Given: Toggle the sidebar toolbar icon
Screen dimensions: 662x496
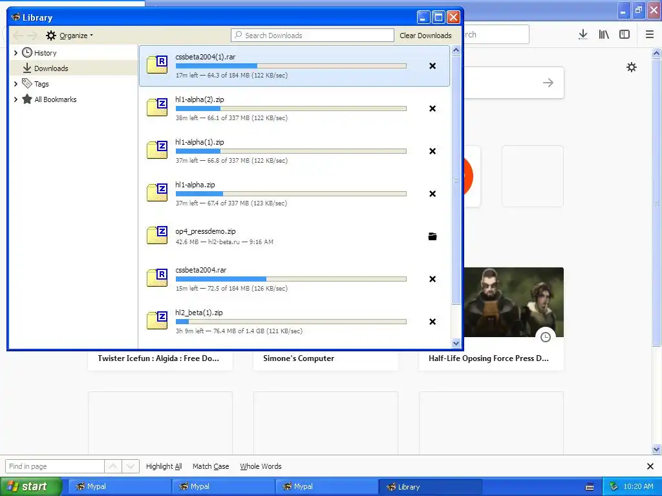Looking at the screenshot, I should pos(625,35).
